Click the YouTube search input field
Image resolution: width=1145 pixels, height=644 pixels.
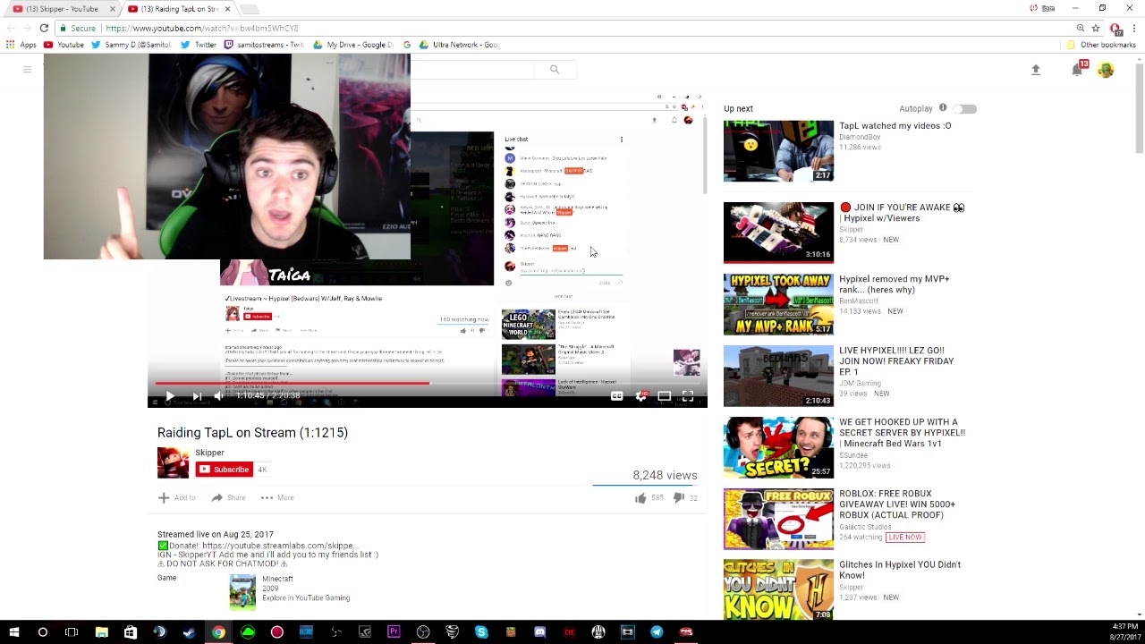click(472, 70)
